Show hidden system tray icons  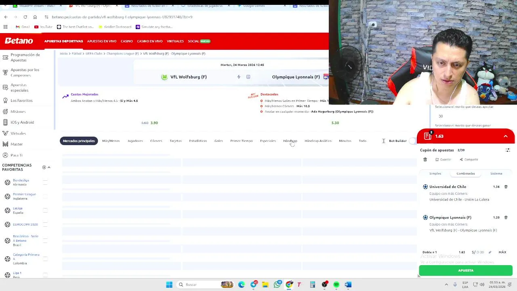[x=446, y=285]
